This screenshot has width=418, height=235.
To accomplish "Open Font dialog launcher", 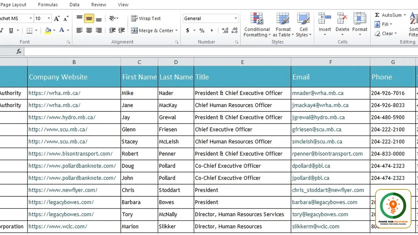I will [68, 42].
